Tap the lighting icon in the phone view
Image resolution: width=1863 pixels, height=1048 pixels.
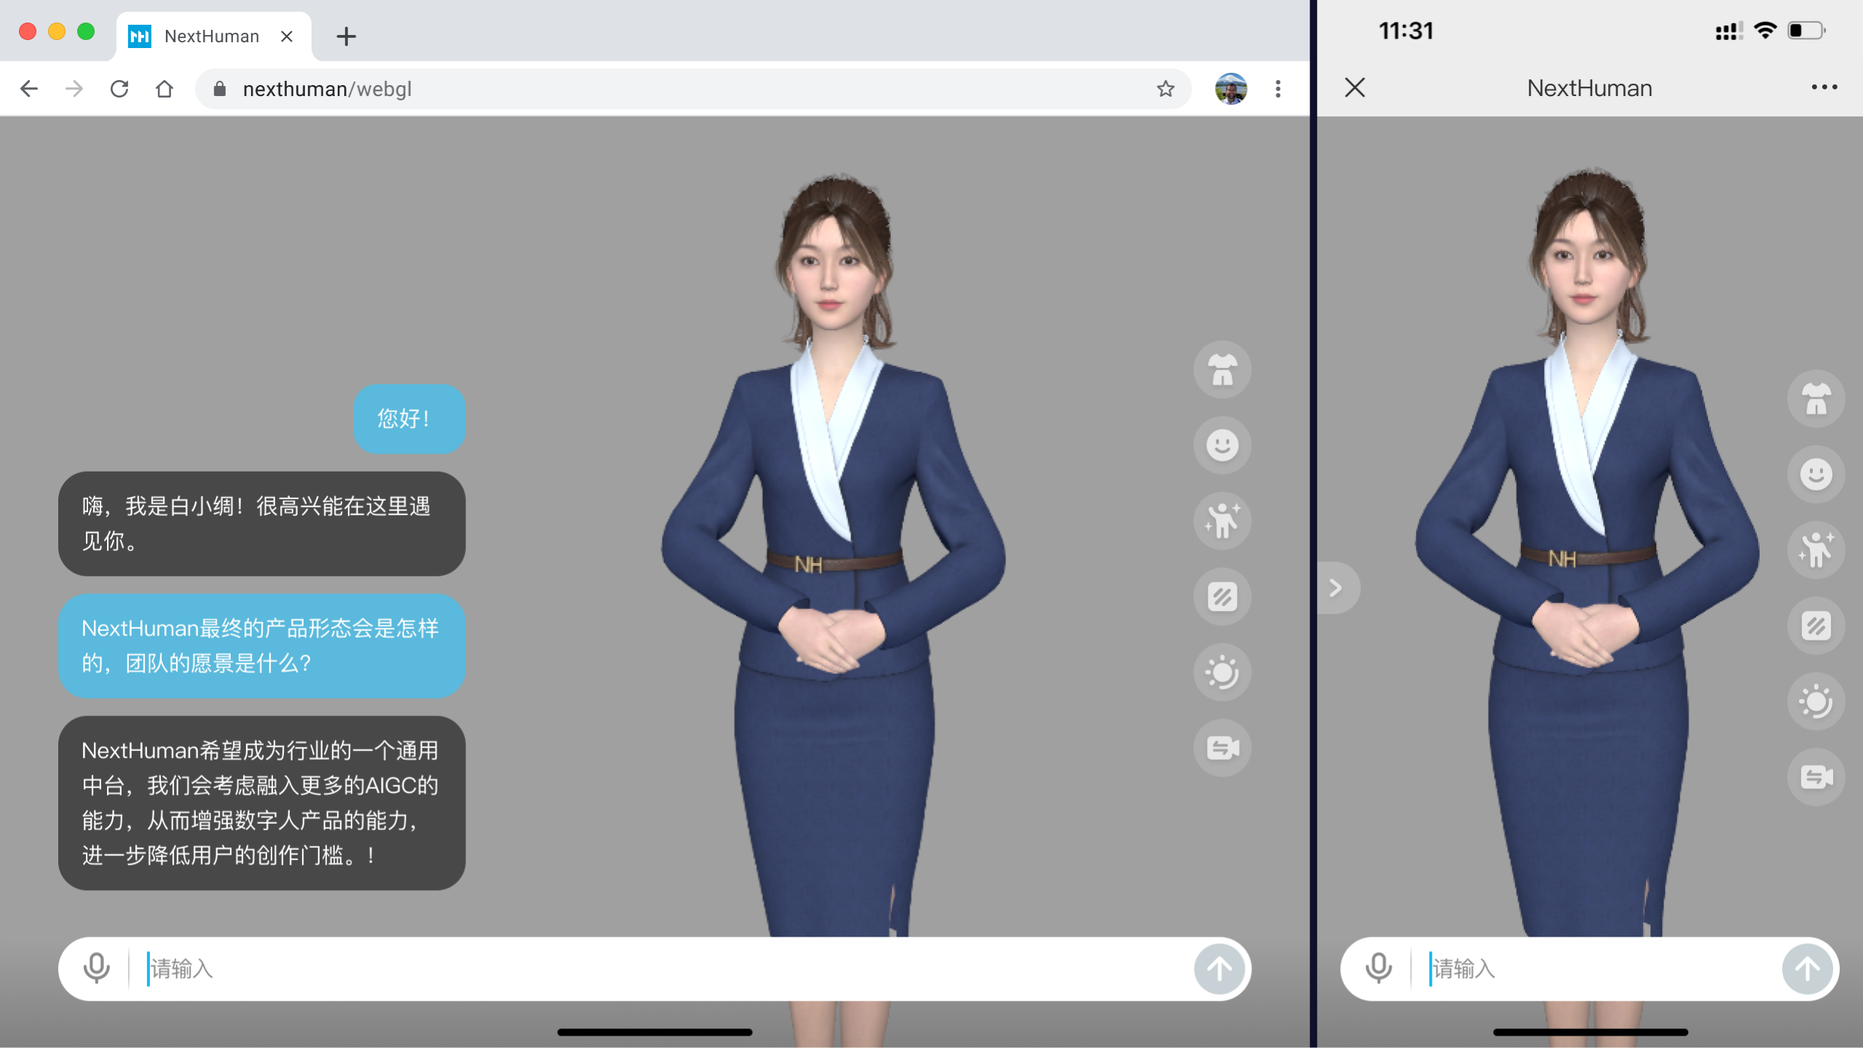(x=1816, y=702)
